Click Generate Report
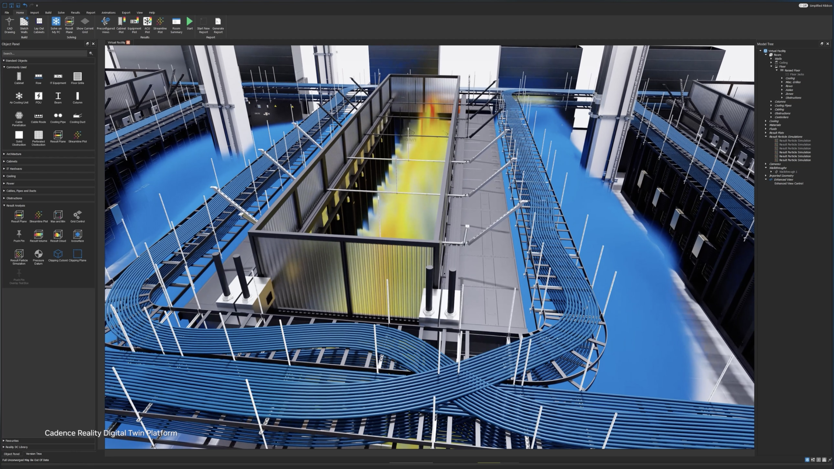Image resolution: width=834 pixels, height=469 pixels. click(x=218, y=25)
